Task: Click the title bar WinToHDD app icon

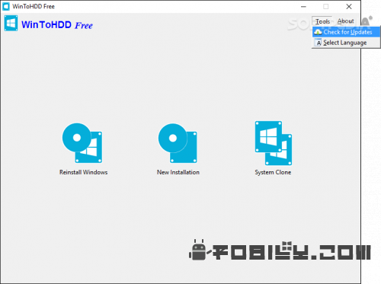Action: pyautogui.click(x=6, y=6)
